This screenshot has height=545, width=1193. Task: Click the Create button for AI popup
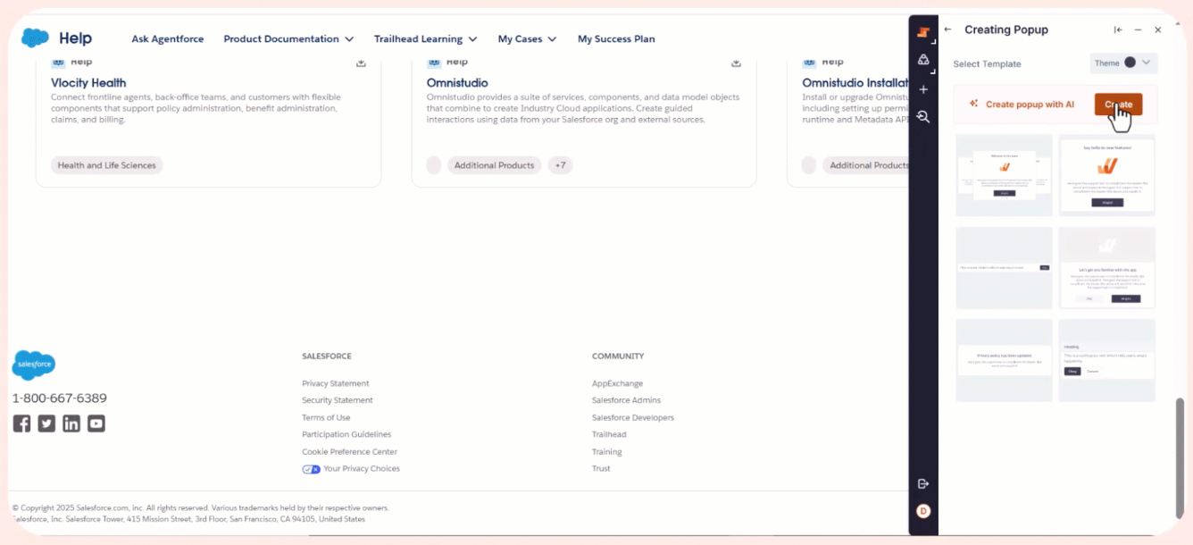pyautogui.click(x=1118, y=105)
